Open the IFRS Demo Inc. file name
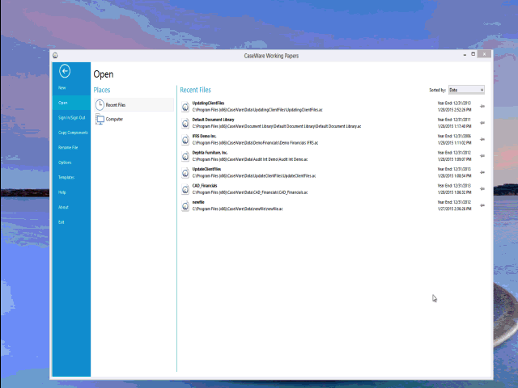 pyautogui.click(x=204, y=136)
